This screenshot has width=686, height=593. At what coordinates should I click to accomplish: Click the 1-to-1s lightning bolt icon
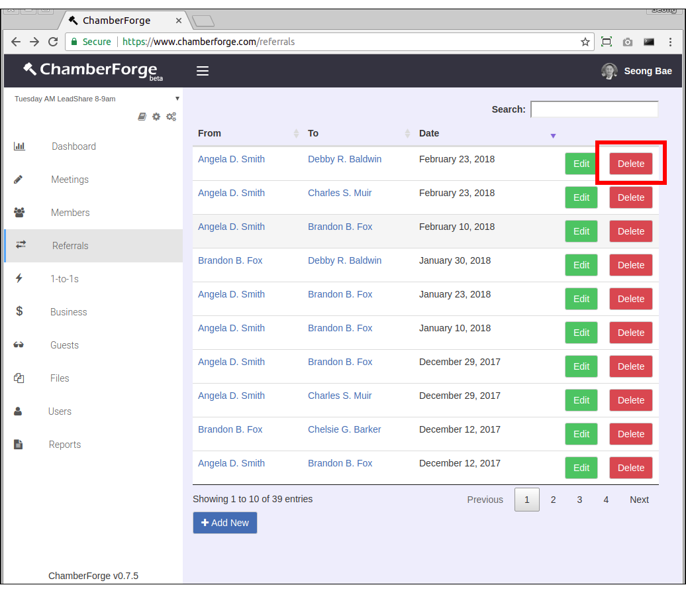(x=19, y=279)
